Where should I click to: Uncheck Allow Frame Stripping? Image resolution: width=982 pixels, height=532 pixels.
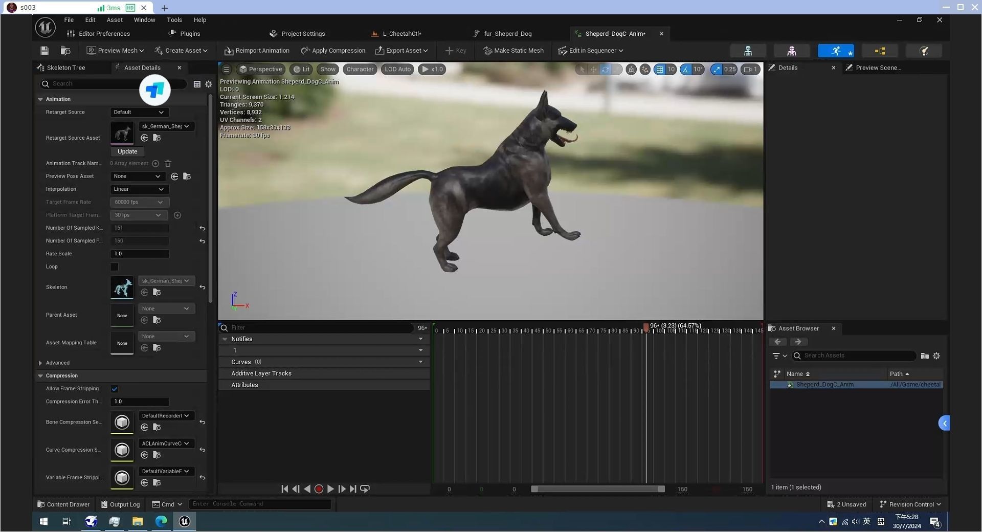pyautogui.click(x=115, y=389)
